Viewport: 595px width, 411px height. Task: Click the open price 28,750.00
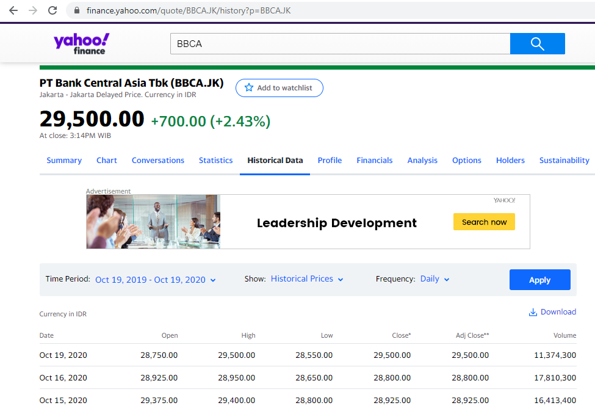coord(159,355)
